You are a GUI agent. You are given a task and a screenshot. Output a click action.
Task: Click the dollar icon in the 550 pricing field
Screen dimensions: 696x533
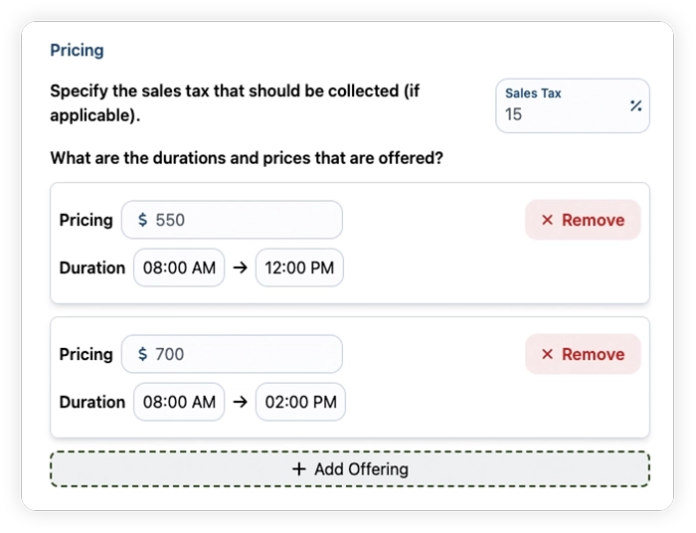pos(143,220)
